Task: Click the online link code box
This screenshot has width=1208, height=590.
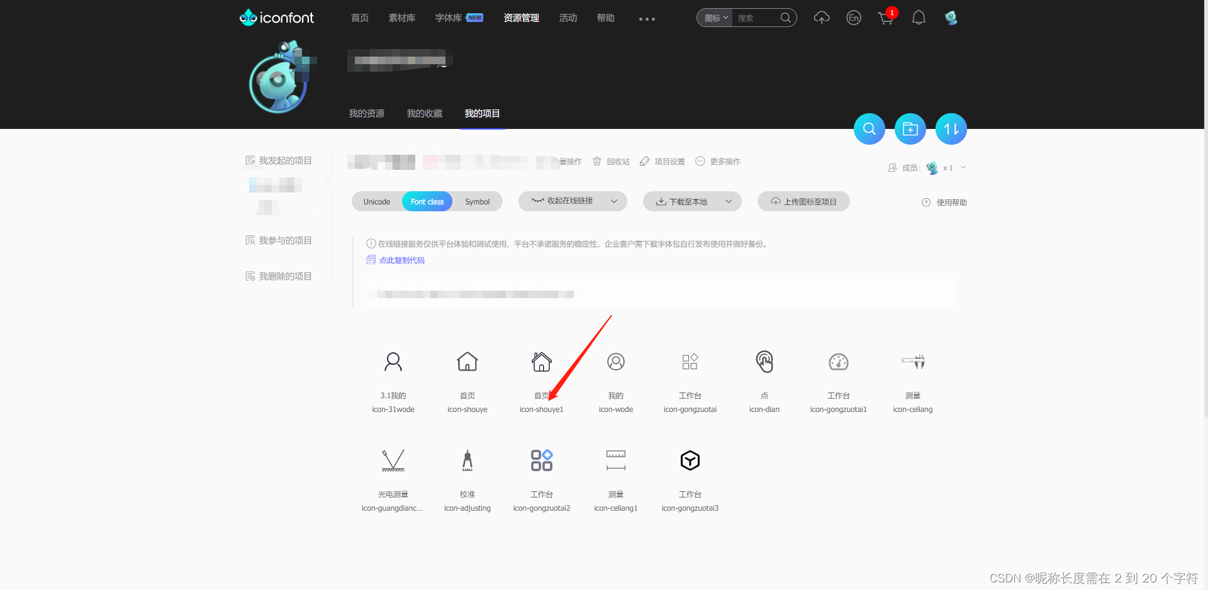Action: click(660, 294)
